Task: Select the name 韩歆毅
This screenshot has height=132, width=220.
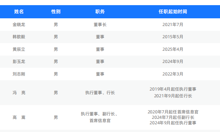Action: 19,37
